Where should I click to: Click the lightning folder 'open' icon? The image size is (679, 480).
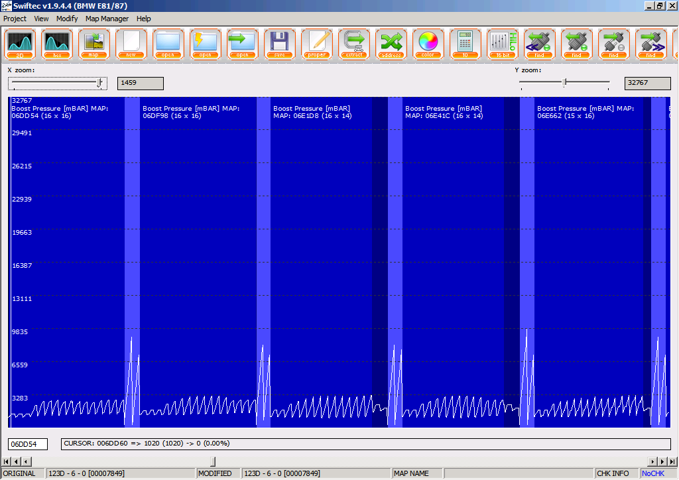[206, 44]
